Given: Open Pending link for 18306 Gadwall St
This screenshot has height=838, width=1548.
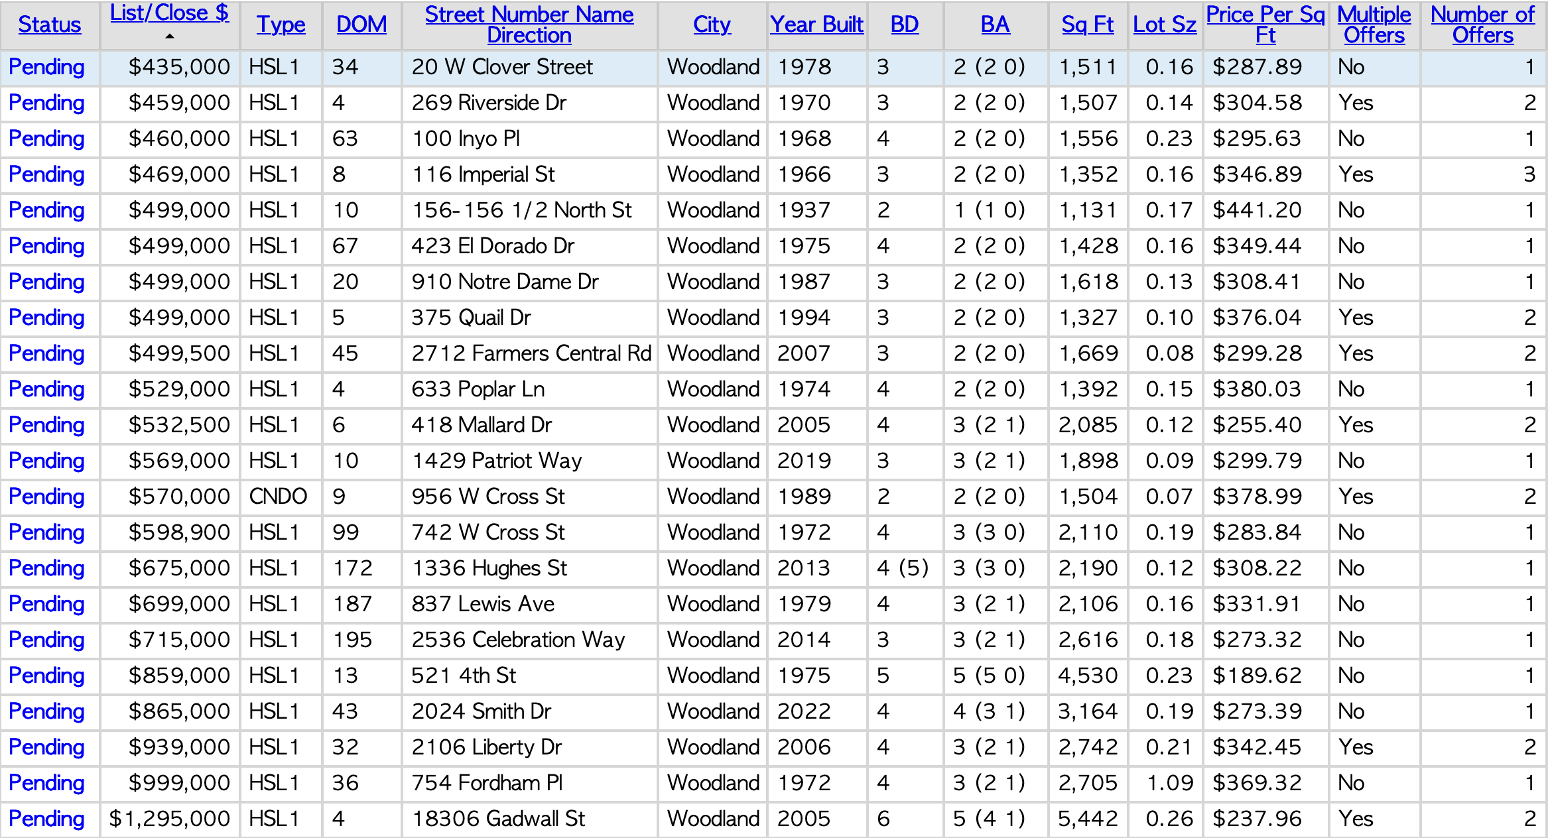Looking at the screenshot, I should pyautogui.click(x=46, y=819).
